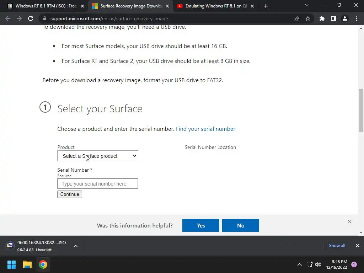Viewport: 364px width, 273px height.
Task: Answer No to the helpful question
Action: pos(241,225)
